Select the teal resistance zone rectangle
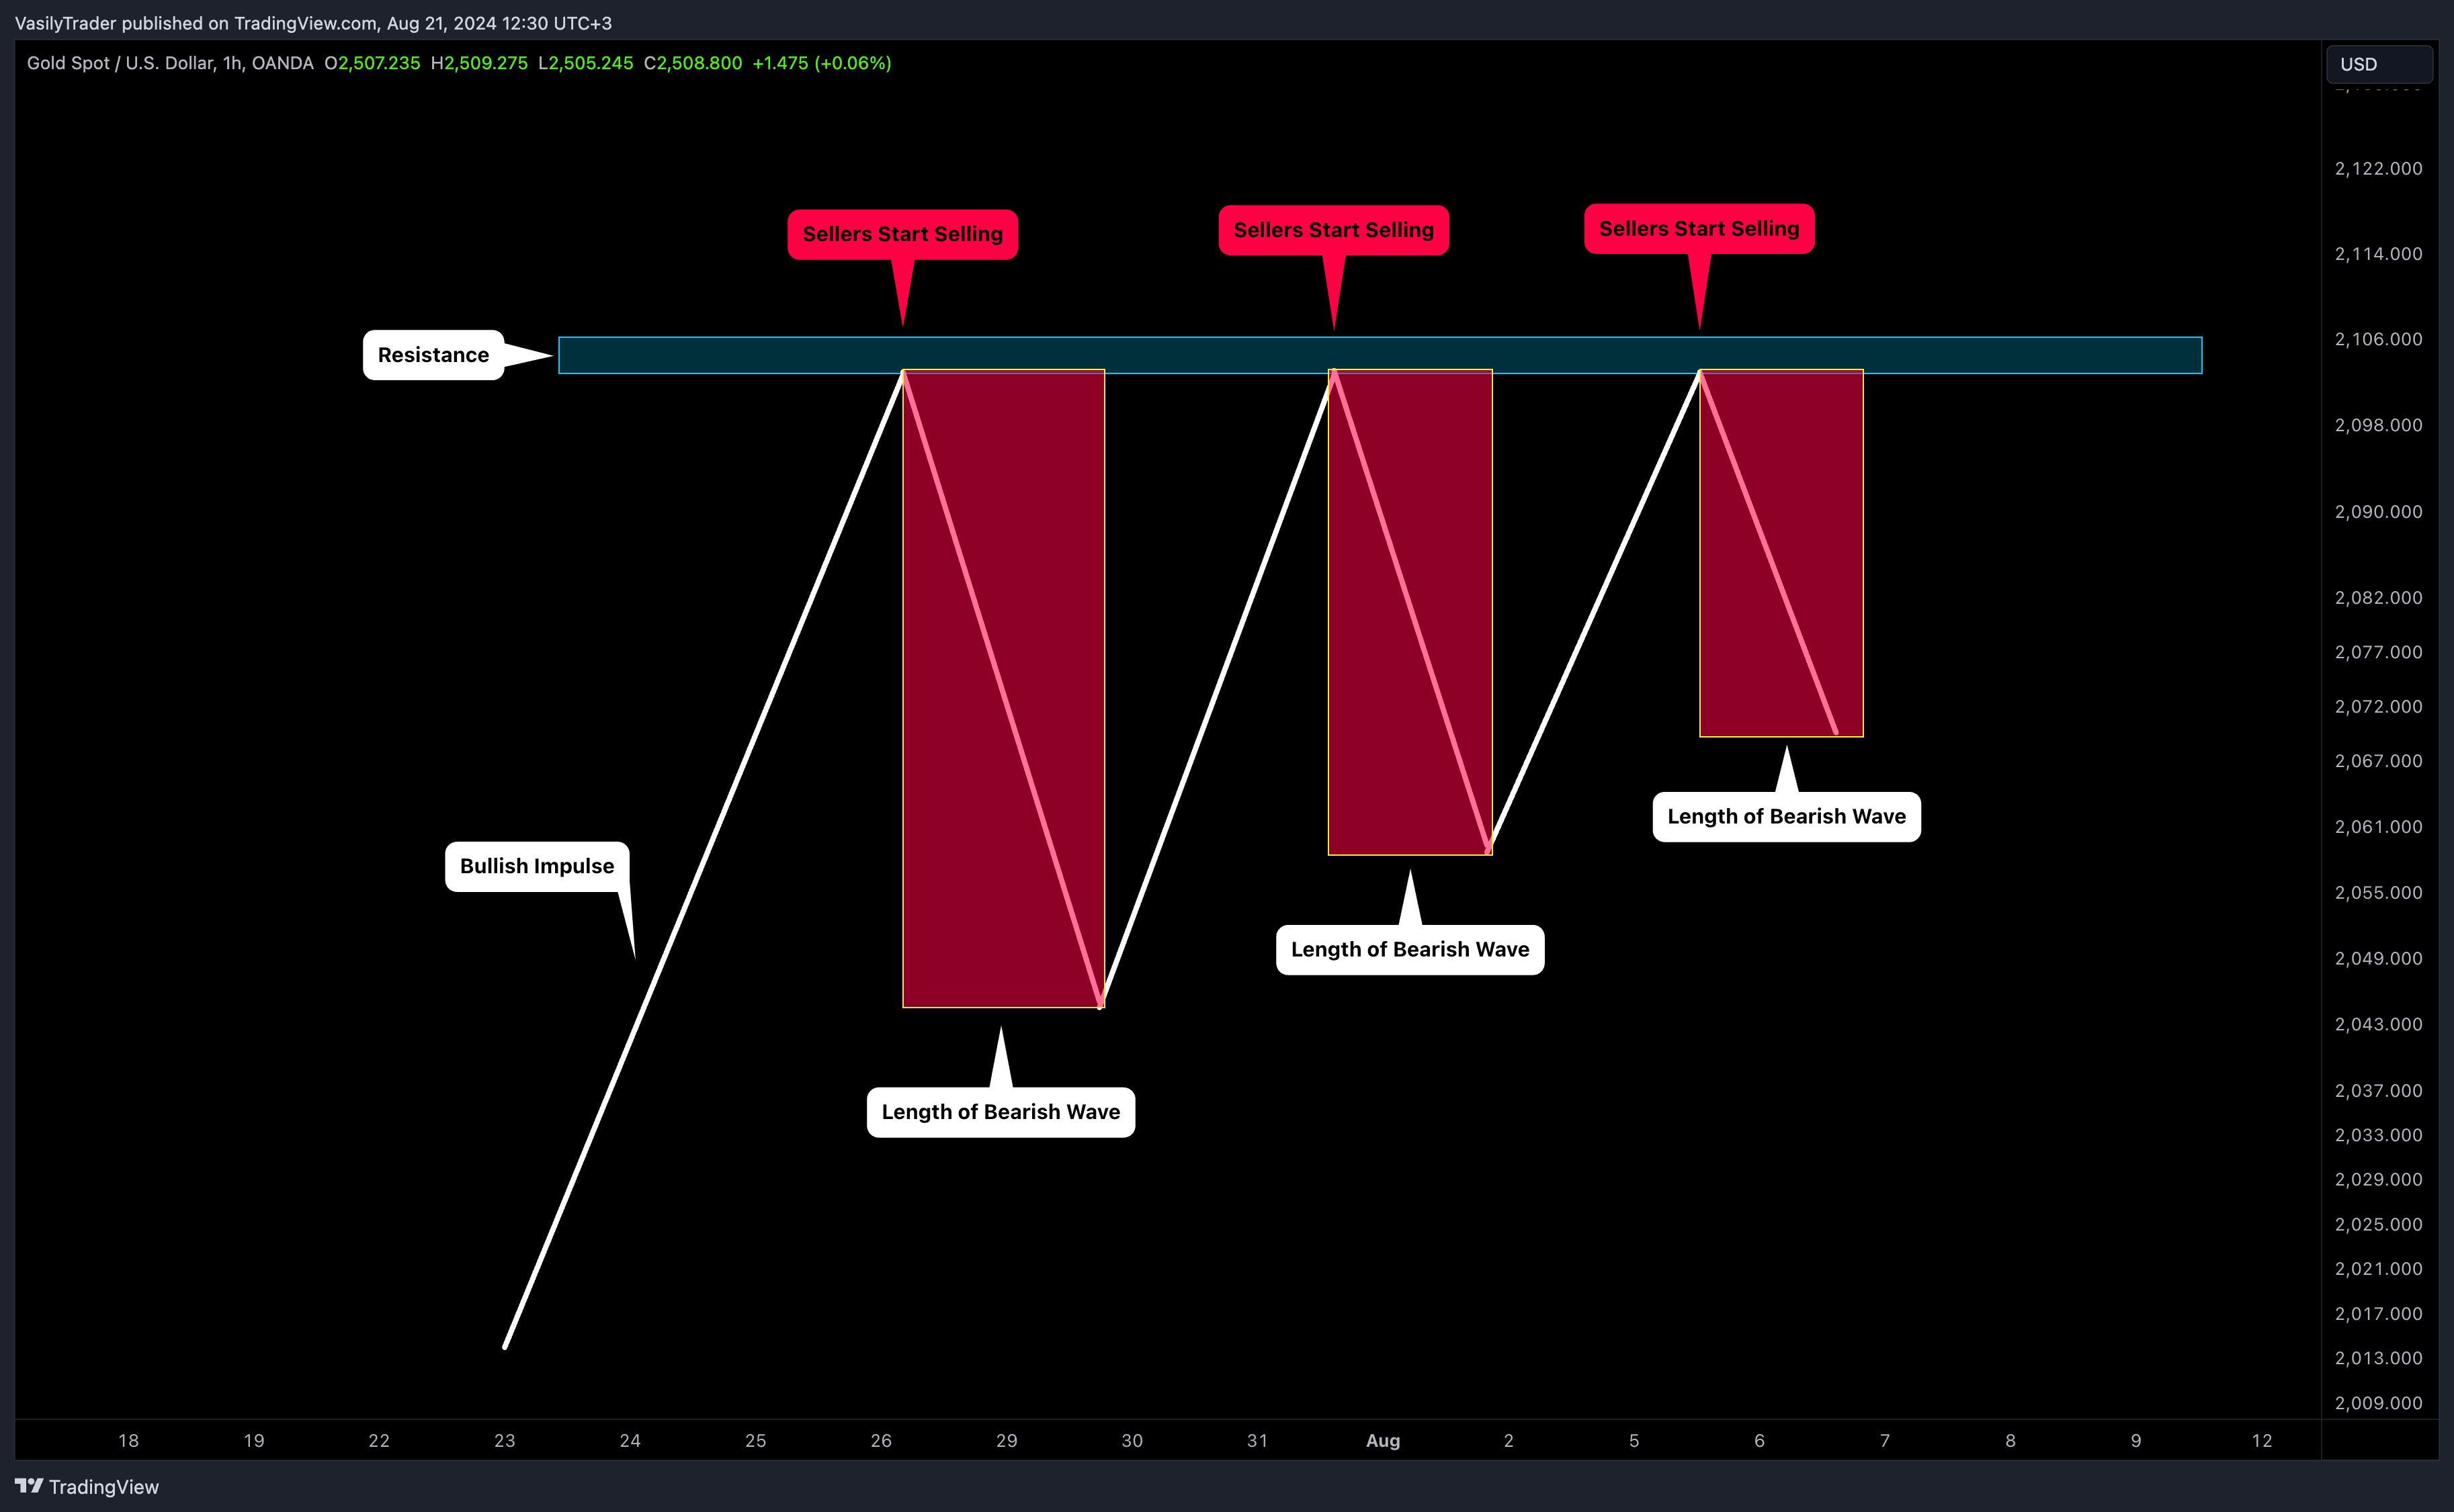Viewport: 2454px width, 1512px height. [2001, 355]
